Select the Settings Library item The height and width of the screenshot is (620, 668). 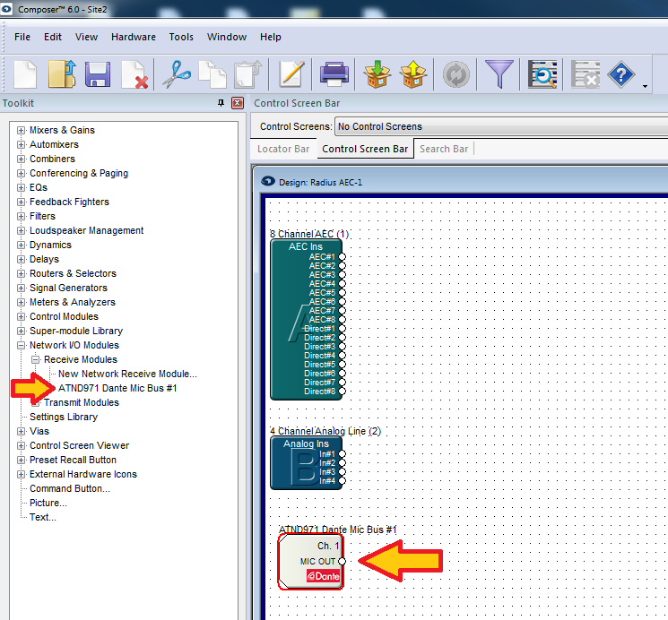[64, 417]
